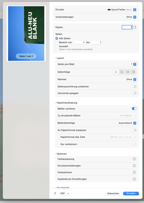Disable Blätter sortieren switch
This screenshot has width=144, height=203.
[134, 109]
